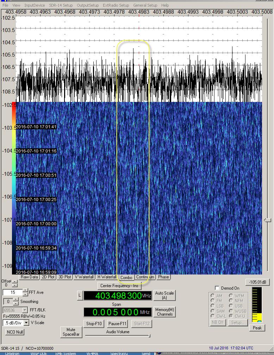
Task: Open the FFT/BLK size dropdown
Action: [x=25, y=310]
